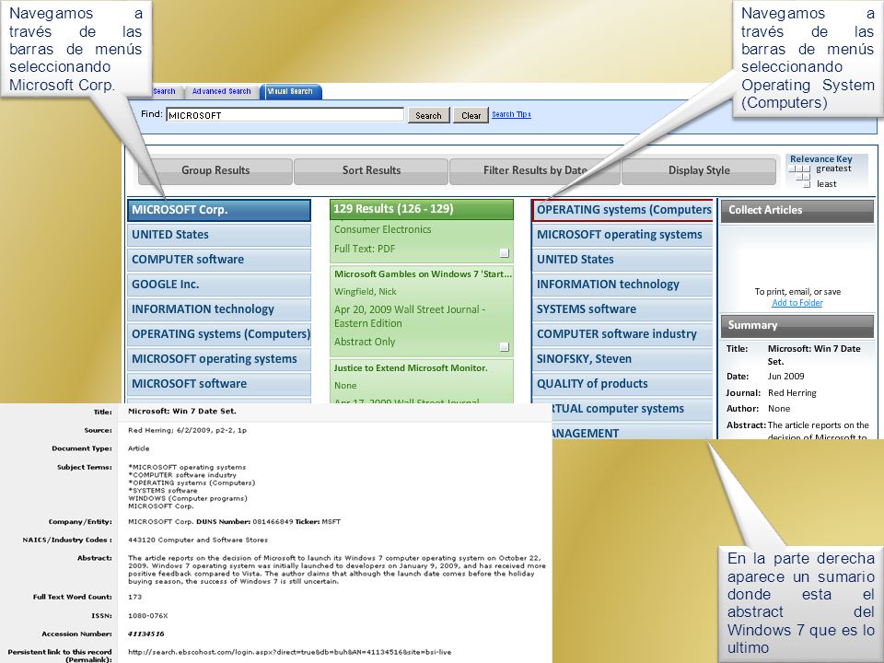Viewport: 884px width, 663px height.
Task: Select OPERATING systems (Computers) in right column
Action: 622,210
